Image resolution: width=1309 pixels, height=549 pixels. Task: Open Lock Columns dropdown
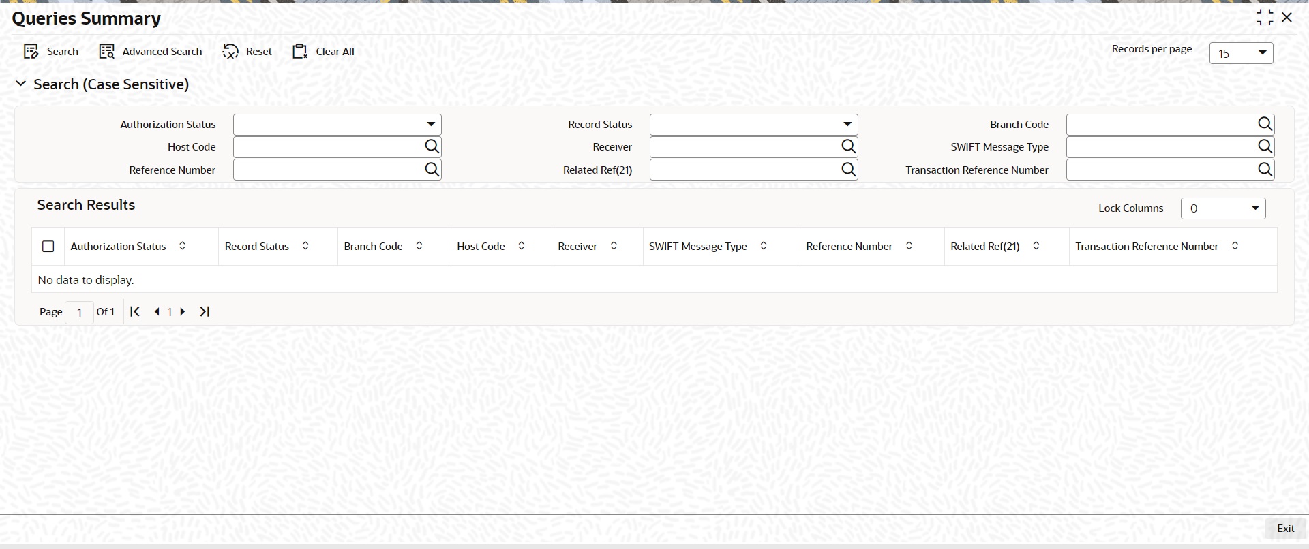click(1223, 208)
